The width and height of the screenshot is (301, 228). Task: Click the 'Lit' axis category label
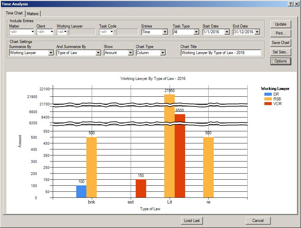click(x=170, y=202)
